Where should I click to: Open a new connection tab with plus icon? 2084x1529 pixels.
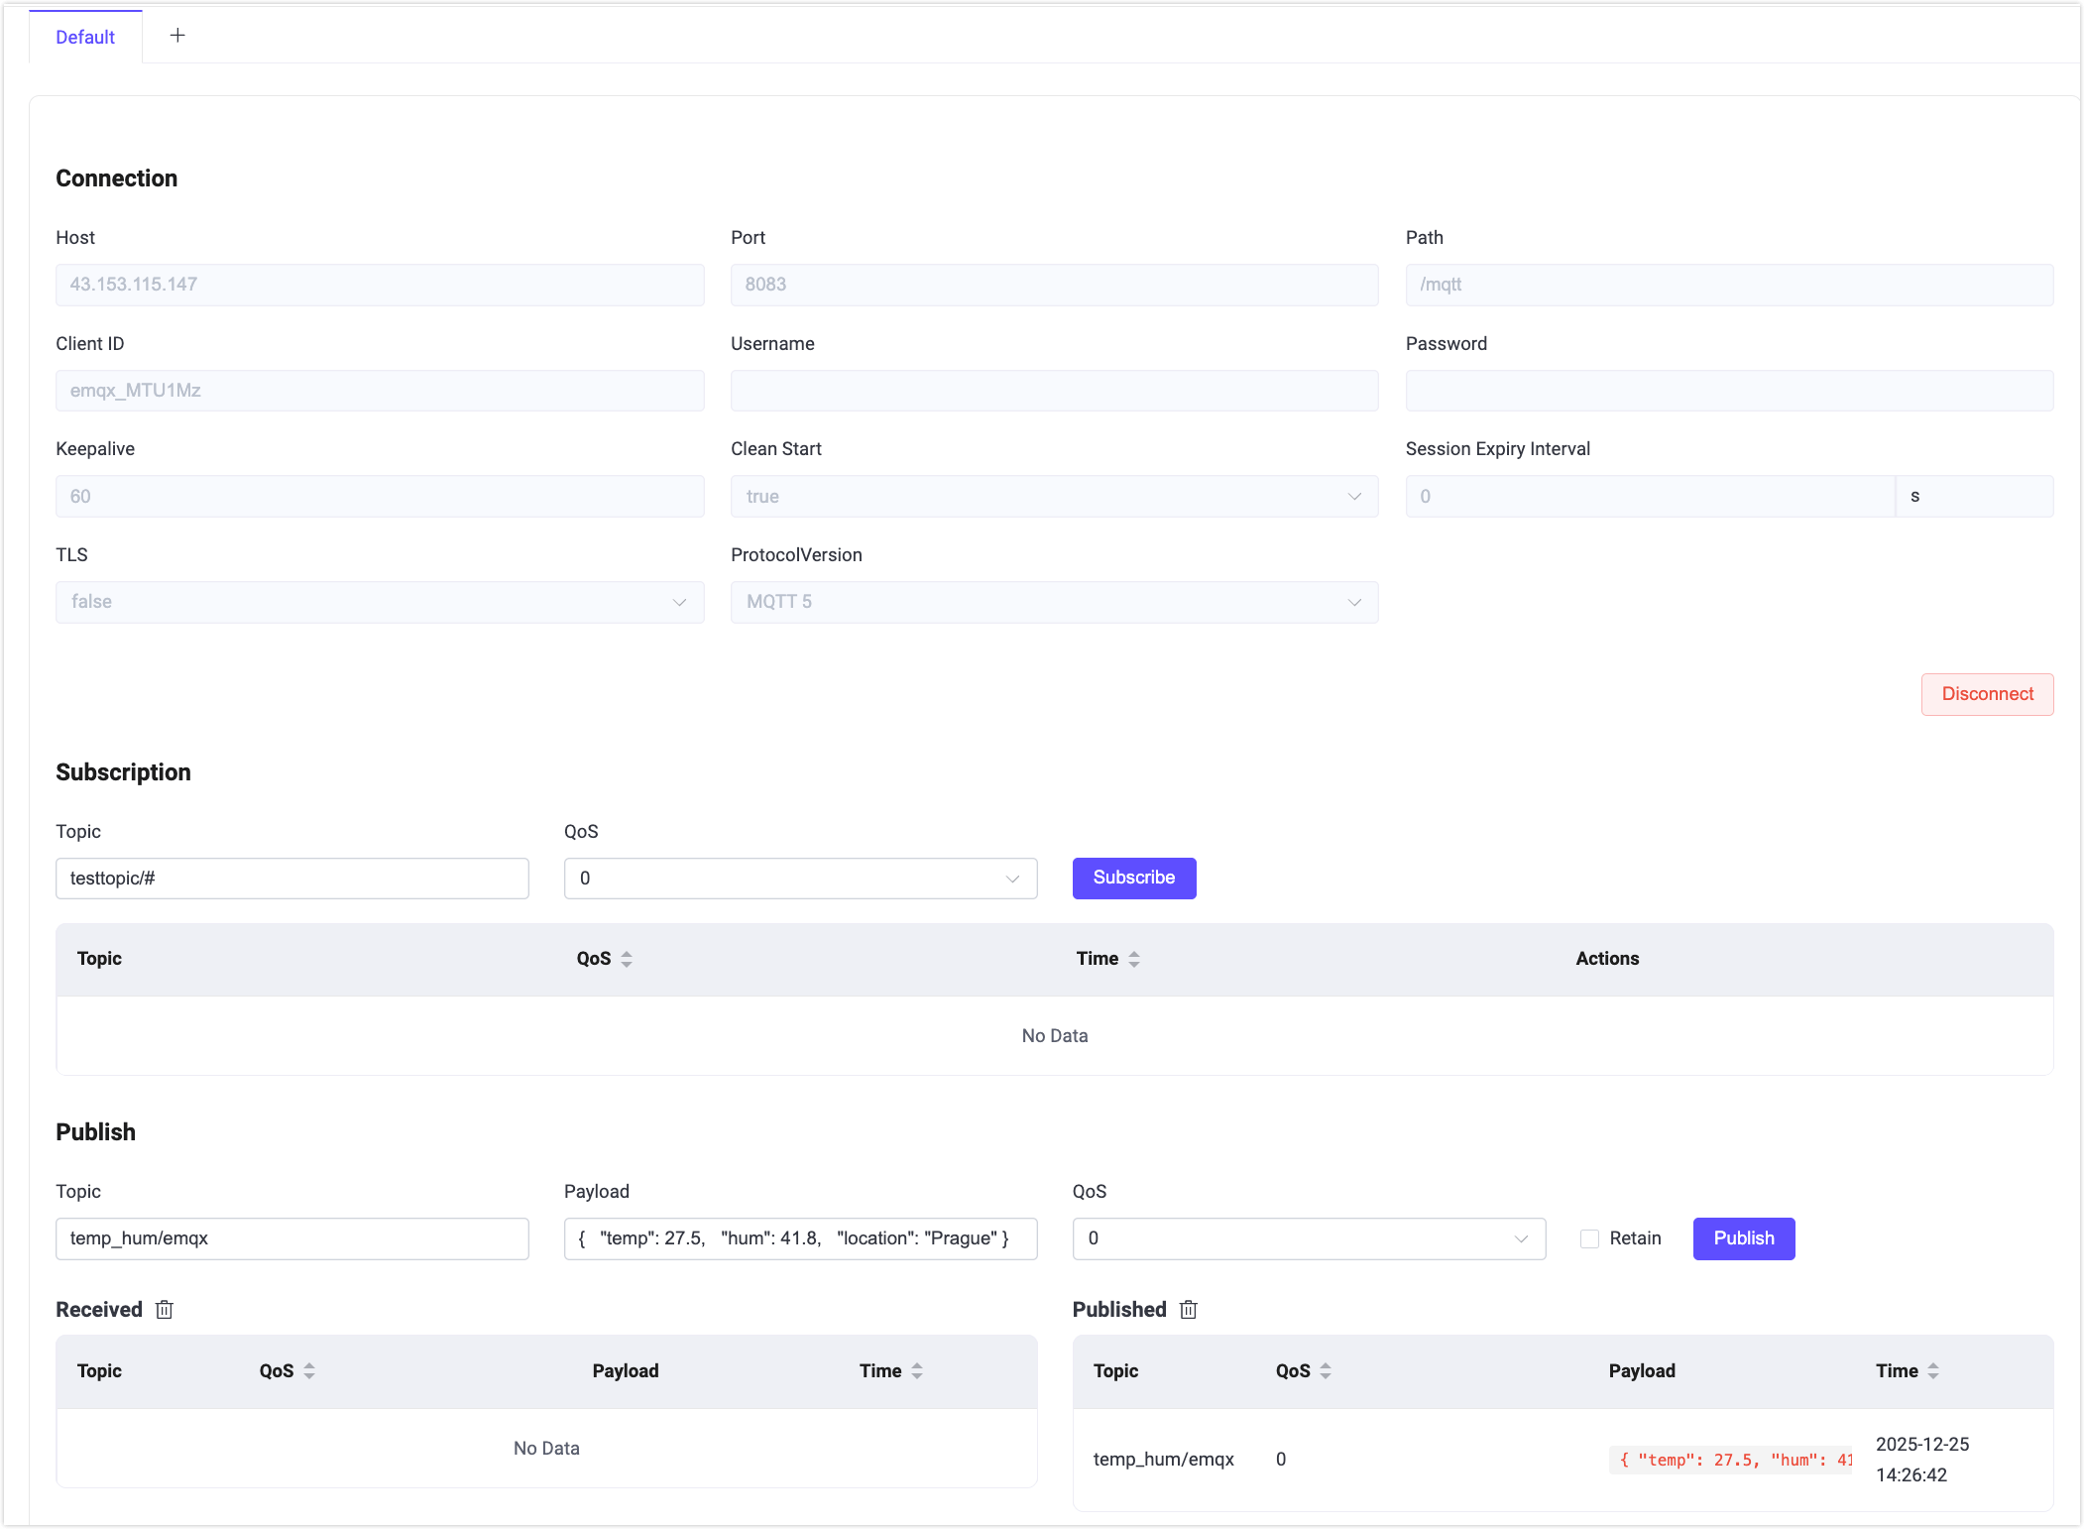coord(177,35)
